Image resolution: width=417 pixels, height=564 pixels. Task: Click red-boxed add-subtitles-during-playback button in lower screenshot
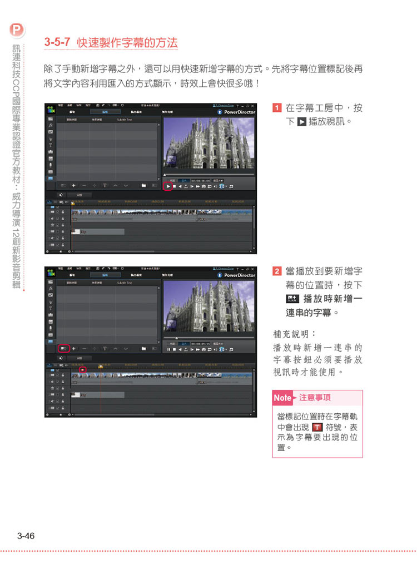pyautogui.click(x=64, y=349)
